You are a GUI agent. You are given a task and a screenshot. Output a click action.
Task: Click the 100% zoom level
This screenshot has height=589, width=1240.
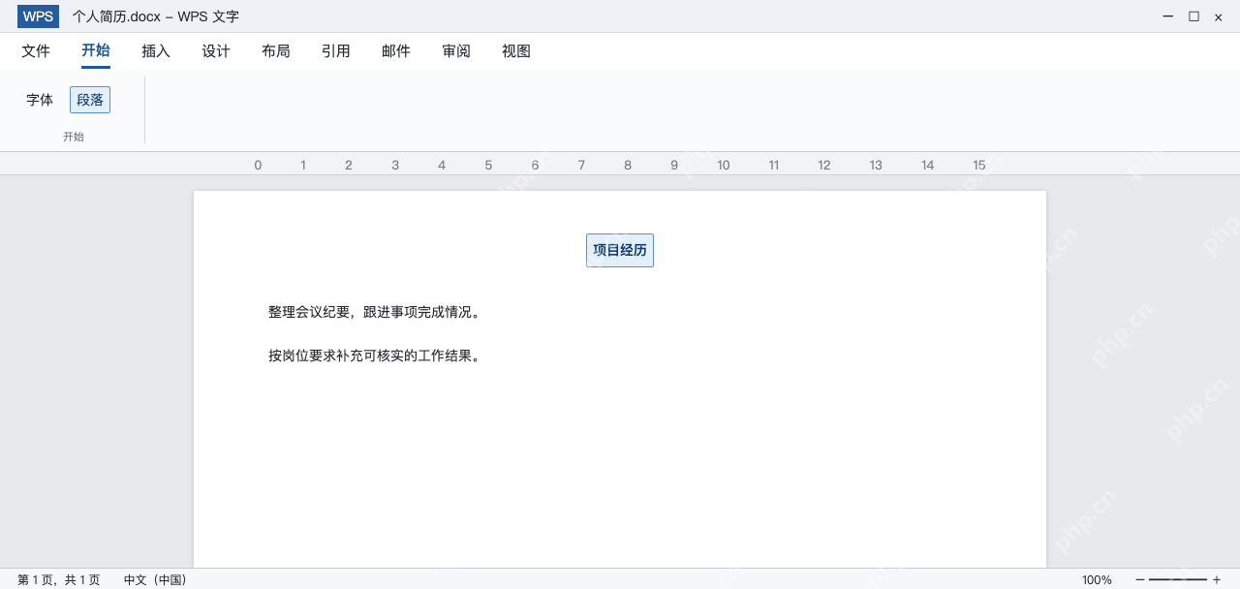pos(1097,579)
